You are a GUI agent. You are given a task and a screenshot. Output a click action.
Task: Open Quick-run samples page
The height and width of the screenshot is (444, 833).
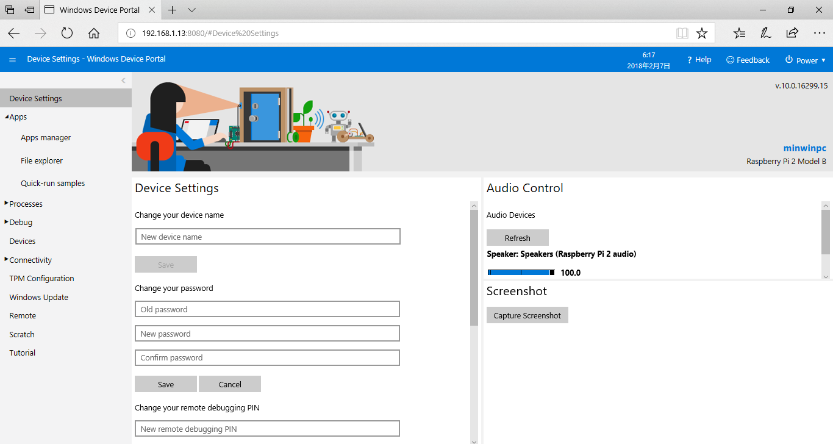point(52,184)
